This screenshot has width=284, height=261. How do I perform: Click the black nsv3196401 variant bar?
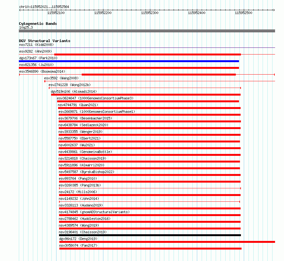(150, 235)
